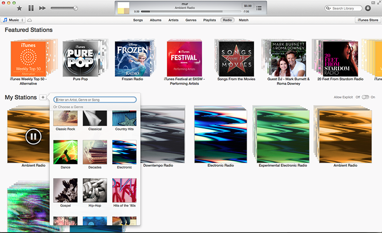Open the Up Next list icon

[x=259, y=8]
